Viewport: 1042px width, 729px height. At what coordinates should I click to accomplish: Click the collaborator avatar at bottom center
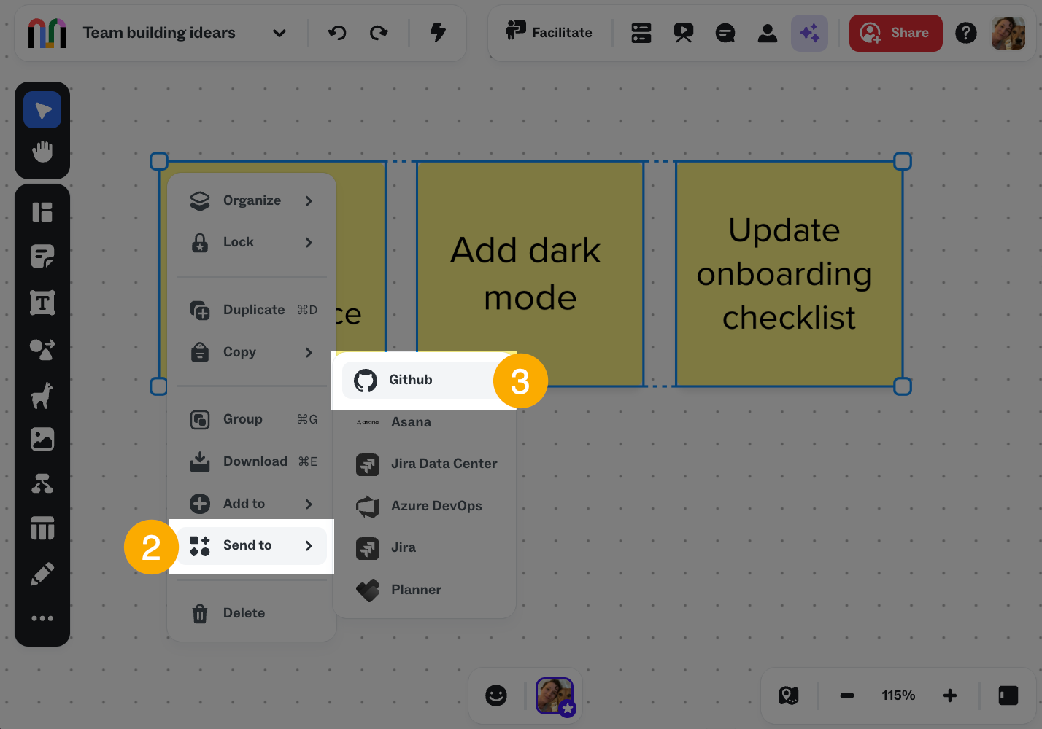point(555,695)
